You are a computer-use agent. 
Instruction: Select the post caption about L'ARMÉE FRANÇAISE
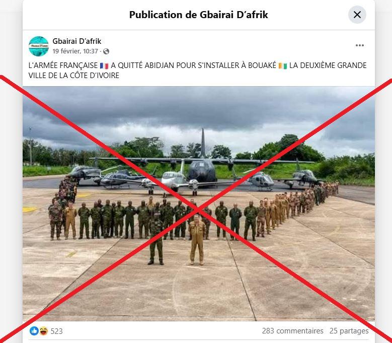point(197,71)
